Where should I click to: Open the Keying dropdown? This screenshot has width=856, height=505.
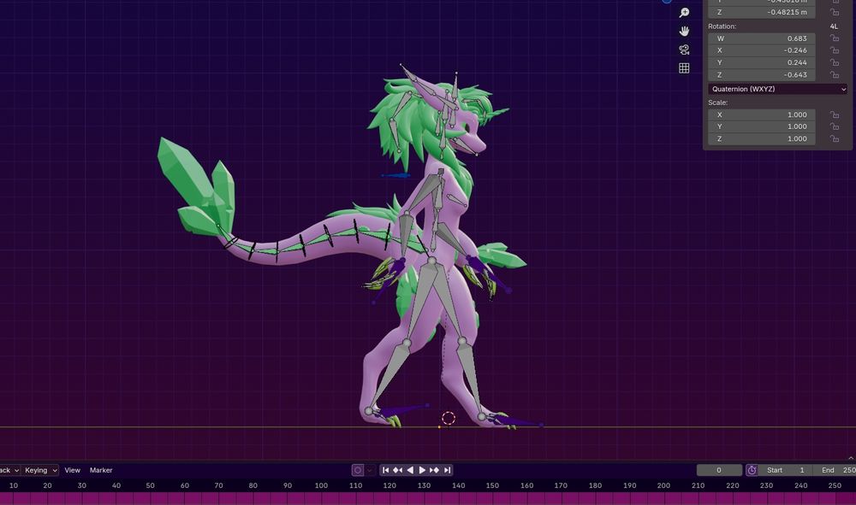tap(40, 470)
